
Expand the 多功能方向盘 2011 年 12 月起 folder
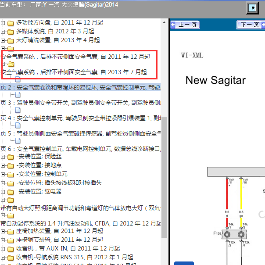click(3, 23)
